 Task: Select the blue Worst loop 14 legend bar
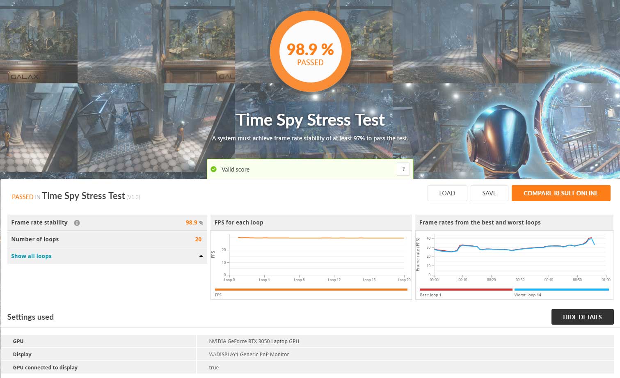click(561, 290)
